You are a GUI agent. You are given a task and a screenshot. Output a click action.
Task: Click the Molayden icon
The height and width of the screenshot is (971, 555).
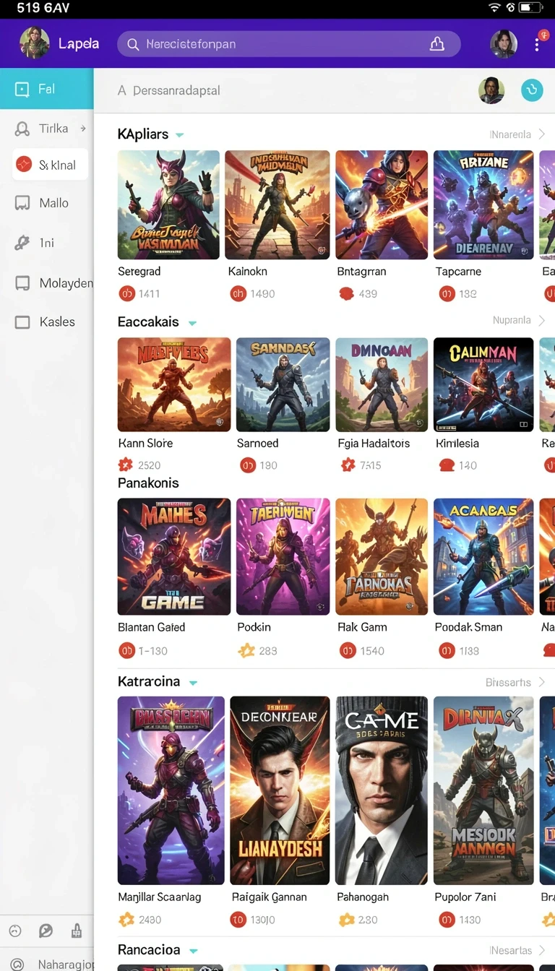[22, 283]
